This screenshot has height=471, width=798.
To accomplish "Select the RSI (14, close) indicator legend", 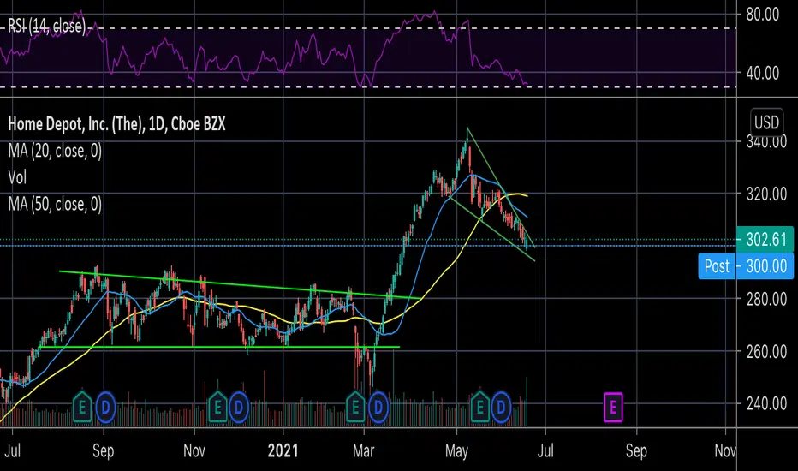I will click(47, 26).
